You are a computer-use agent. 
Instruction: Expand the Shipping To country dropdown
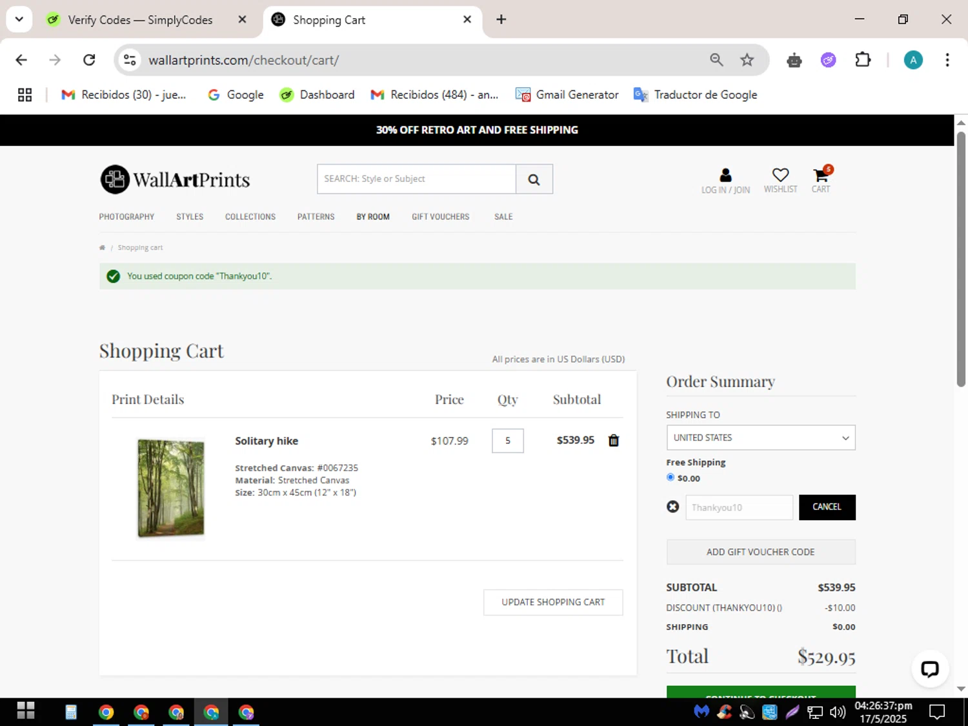coord(761,438)
